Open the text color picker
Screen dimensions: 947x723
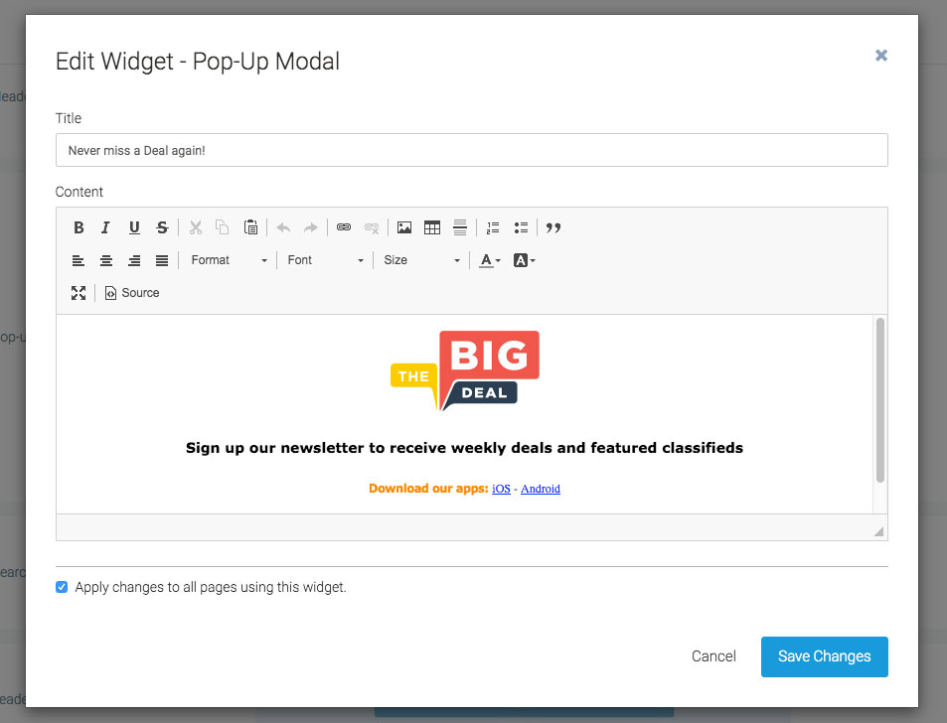pyautogui.click(x=488, y=260)
